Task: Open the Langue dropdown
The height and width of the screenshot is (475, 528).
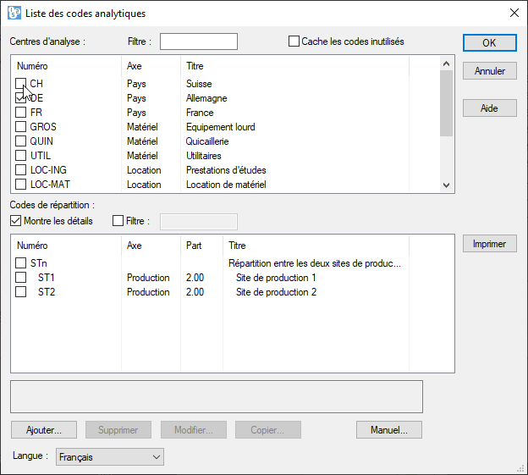Action: 110,457
